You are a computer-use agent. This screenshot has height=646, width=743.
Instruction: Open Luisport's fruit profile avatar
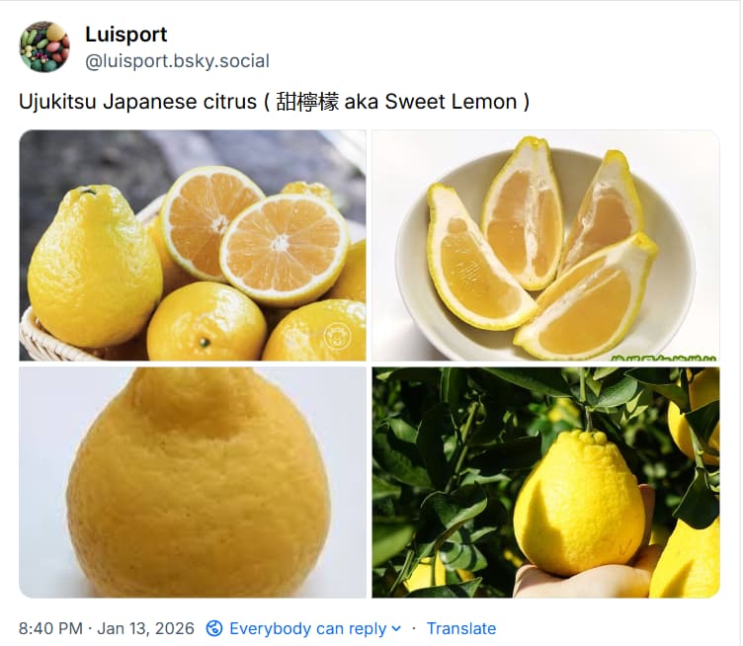pos(44,46)
